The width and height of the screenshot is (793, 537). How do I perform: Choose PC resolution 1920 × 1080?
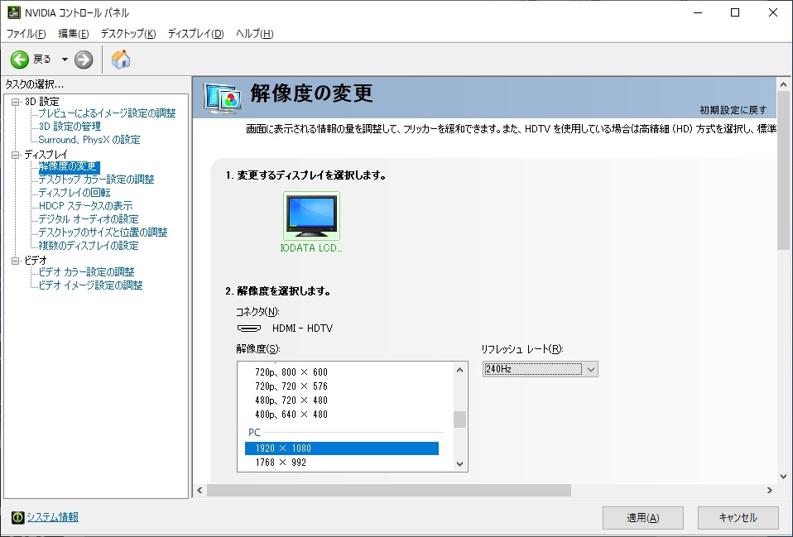coord(342,448)
